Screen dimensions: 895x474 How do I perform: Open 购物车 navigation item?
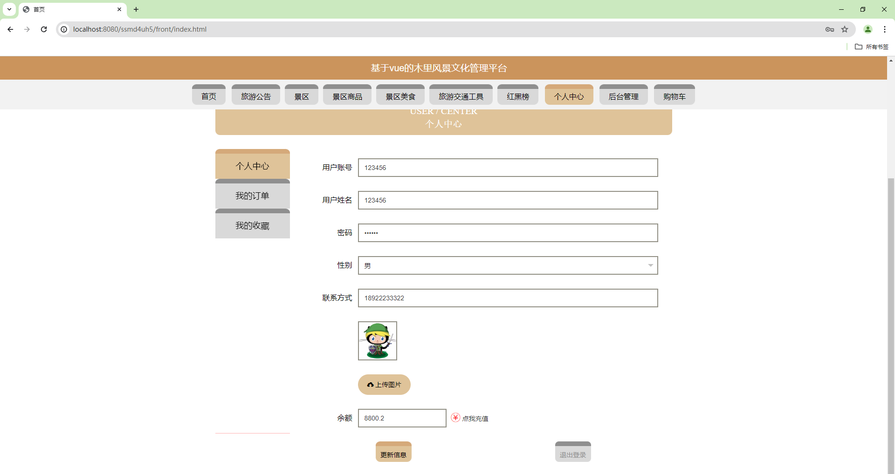675,95
